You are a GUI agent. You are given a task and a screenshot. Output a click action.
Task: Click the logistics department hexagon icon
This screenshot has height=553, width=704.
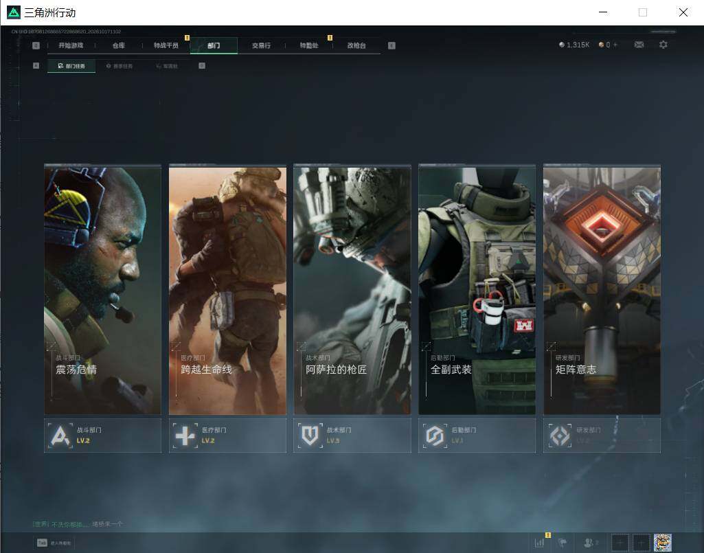435,436
